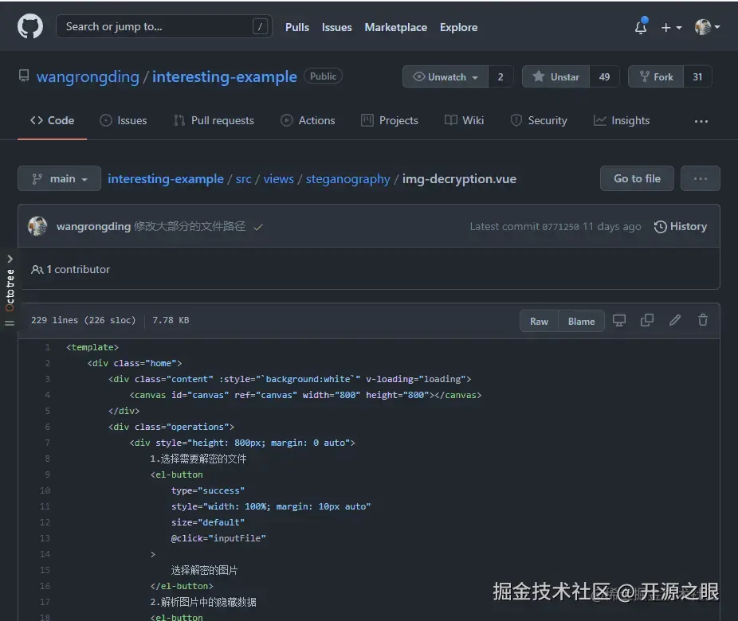
Task: View the 1 contributor entry
Action: pos(71,269)
